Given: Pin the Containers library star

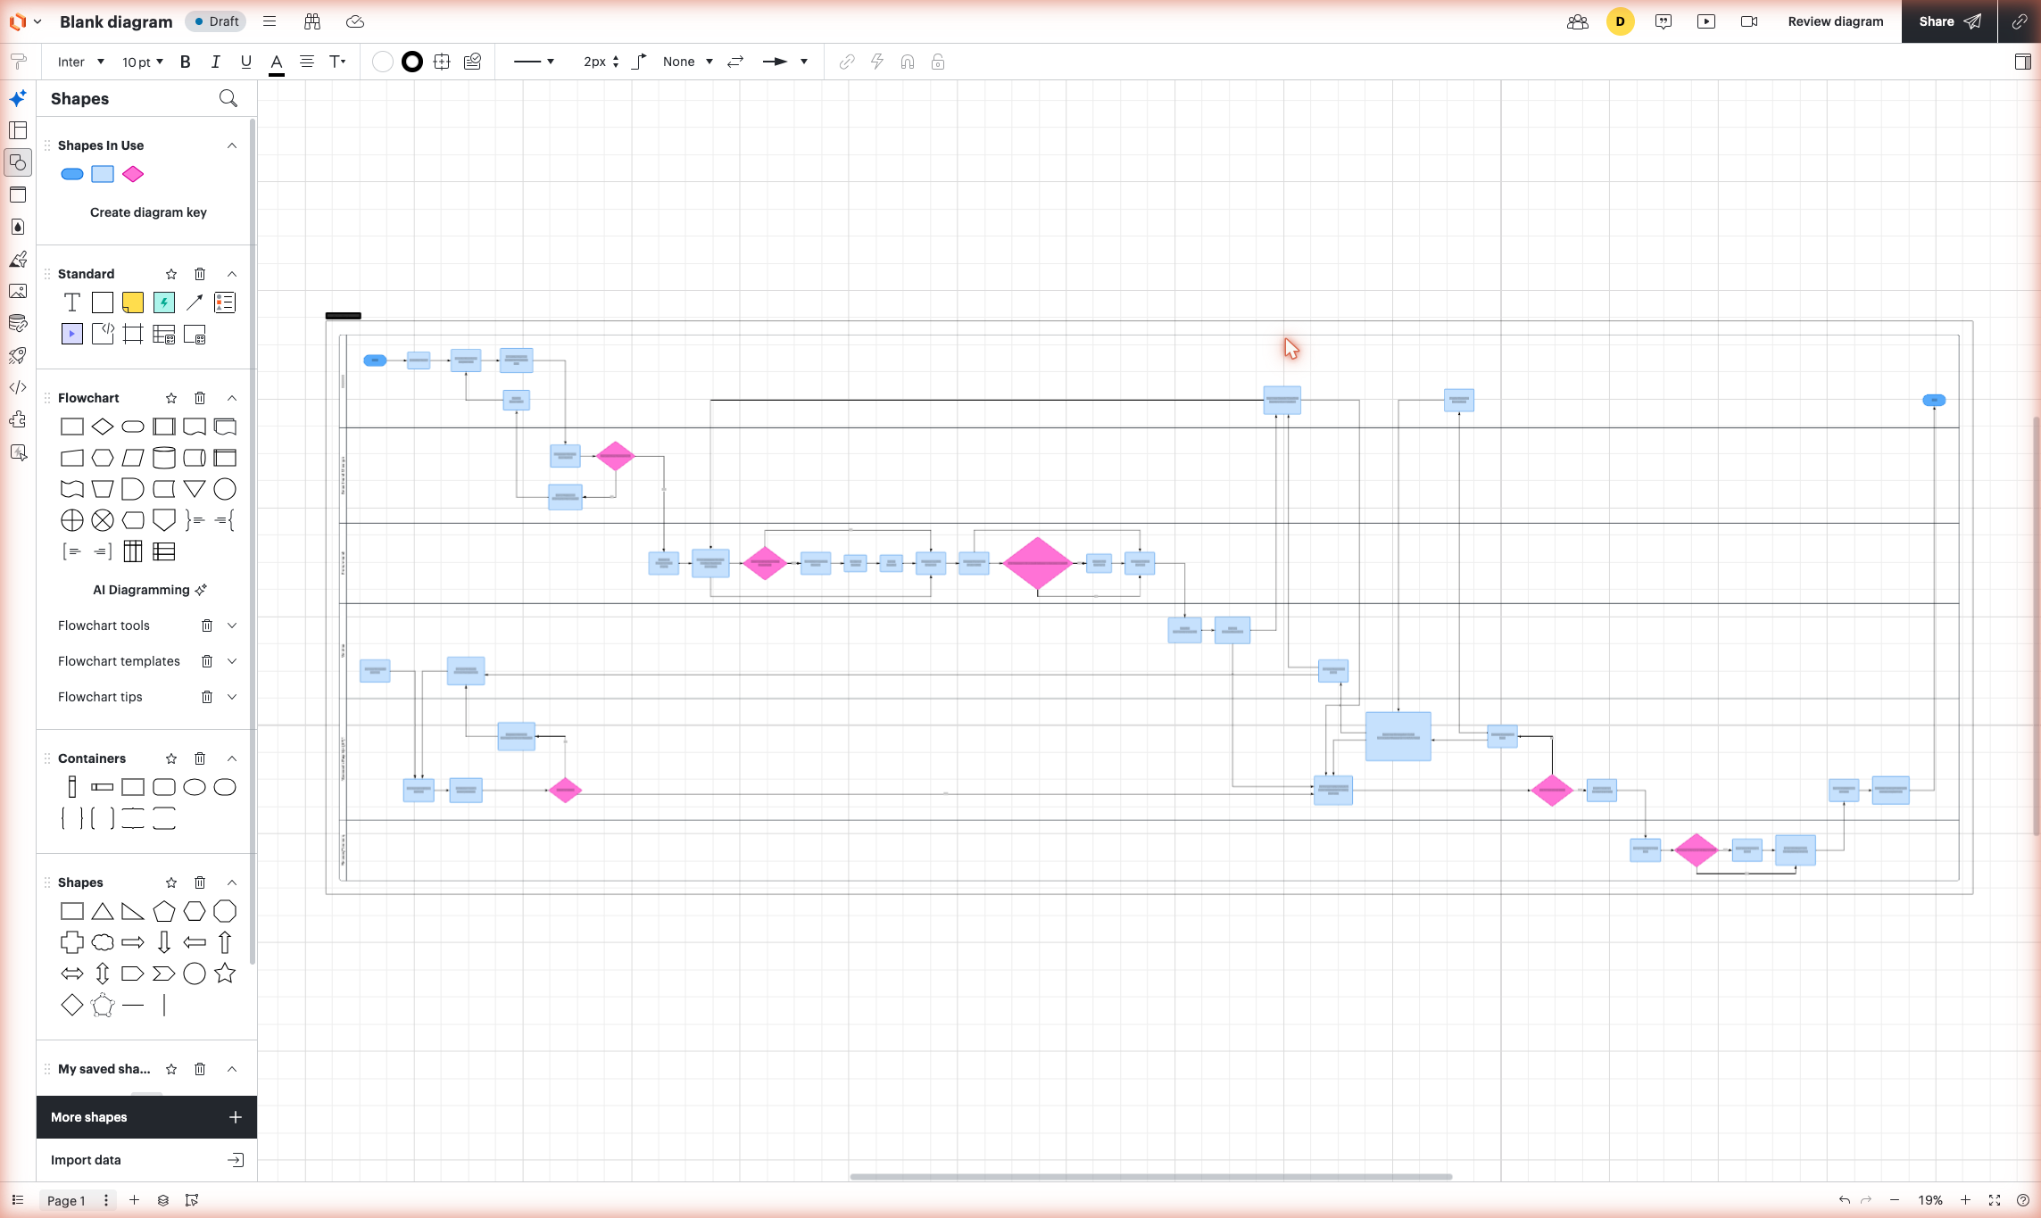Looking at the screenshot, I should [x=171, y=758].
